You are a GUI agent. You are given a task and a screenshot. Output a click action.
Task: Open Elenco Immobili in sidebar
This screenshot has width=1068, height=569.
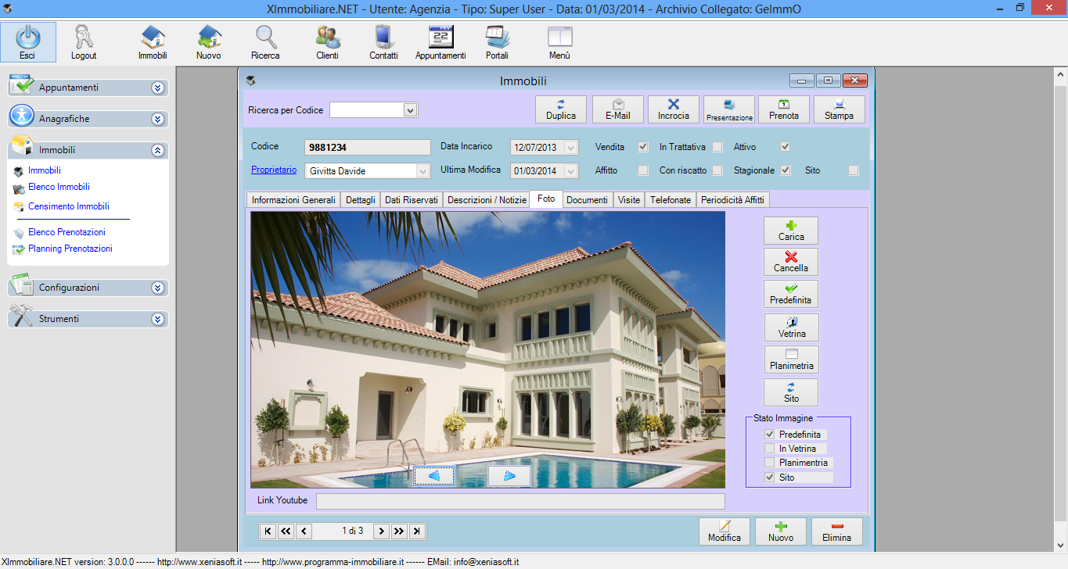point(59,187)
